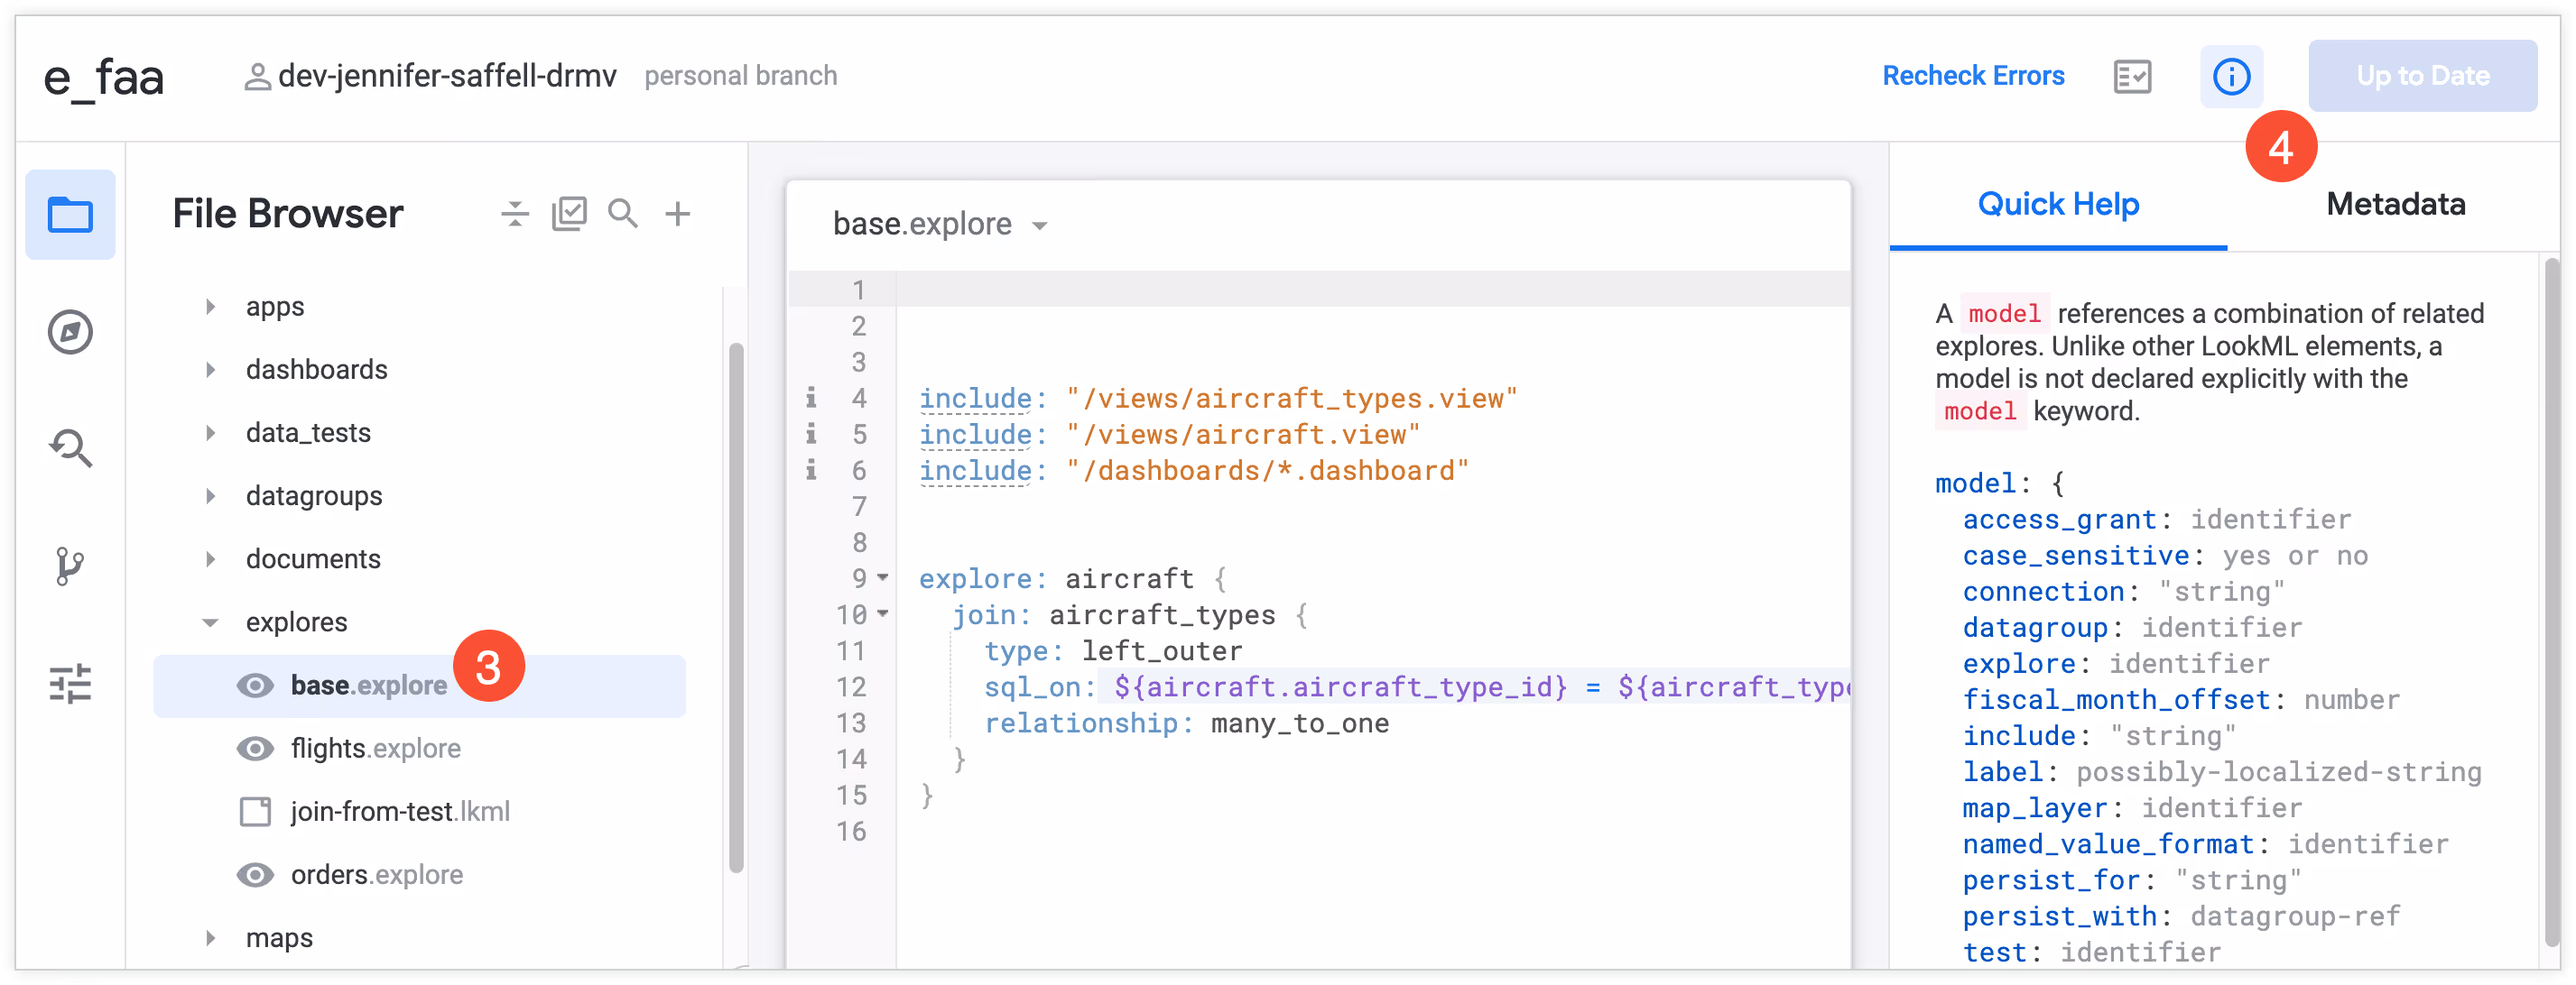The image size is (2576, 985).
Task: Open the Object Browser compass icon
Action: point(70,333)
